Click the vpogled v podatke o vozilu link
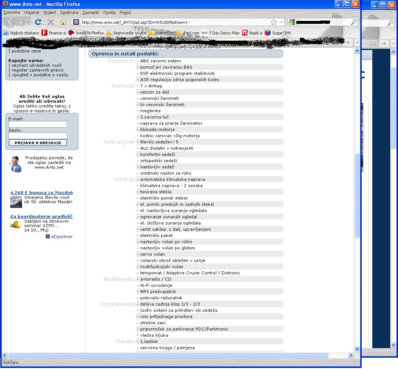This screenshot has height=369, width=398. [40, 75]
